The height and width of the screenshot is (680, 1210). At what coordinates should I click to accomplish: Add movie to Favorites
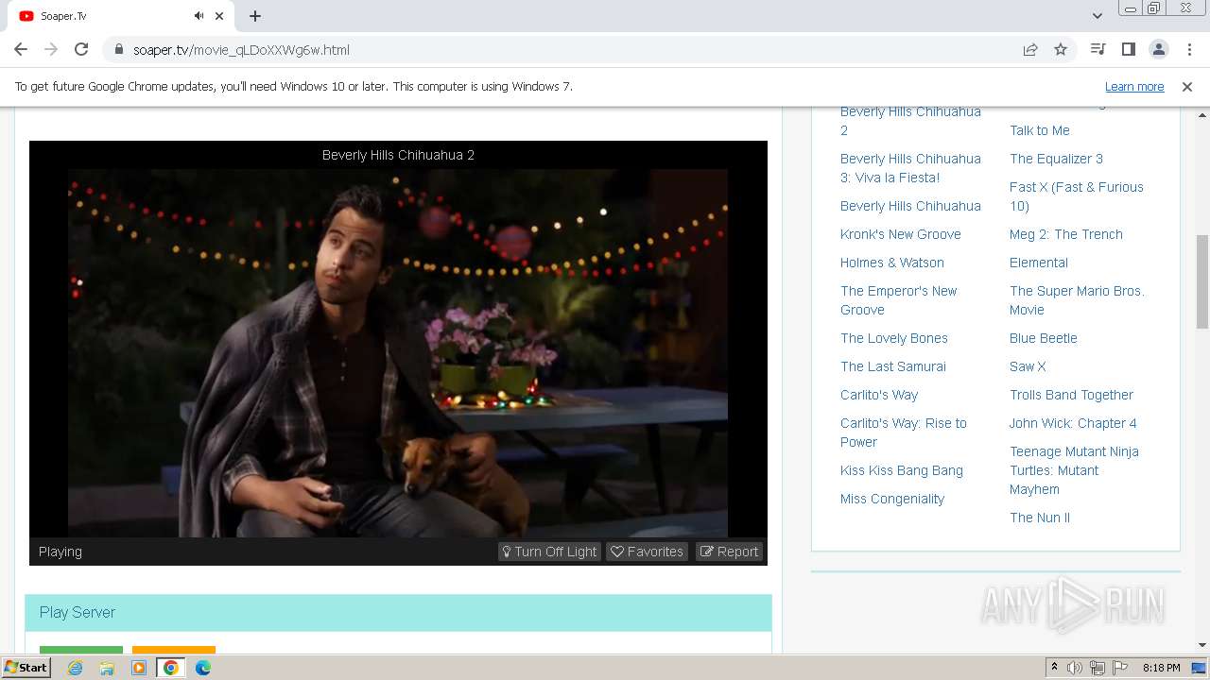(647, 552)
